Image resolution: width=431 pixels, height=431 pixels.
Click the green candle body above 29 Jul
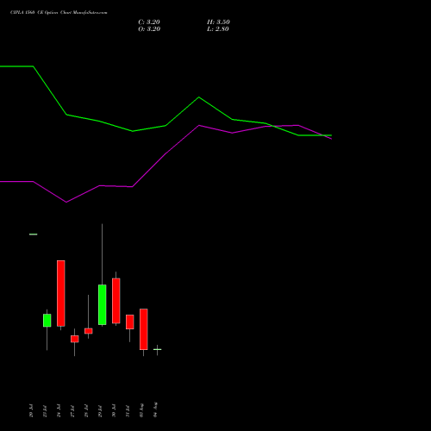[x=103, y=305]
